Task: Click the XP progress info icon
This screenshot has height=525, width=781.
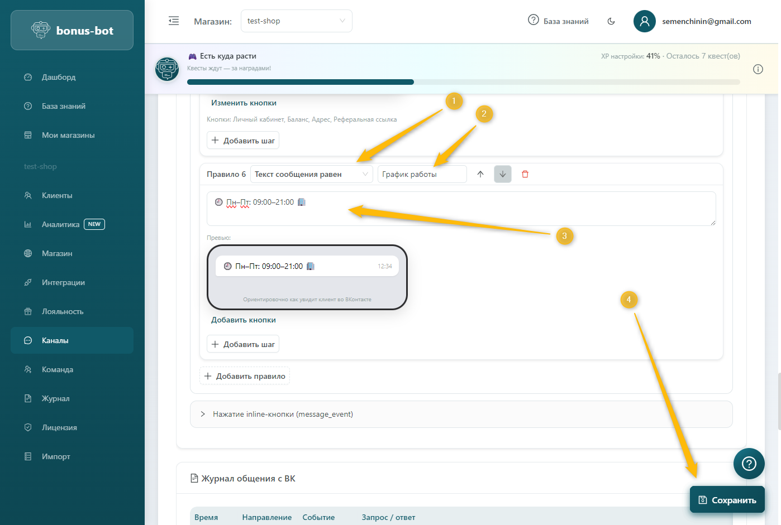Action: tap(758, 69)
